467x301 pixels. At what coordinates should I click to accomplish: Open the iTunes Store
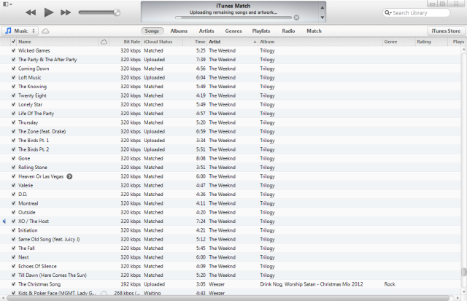[x=446, y=31]
